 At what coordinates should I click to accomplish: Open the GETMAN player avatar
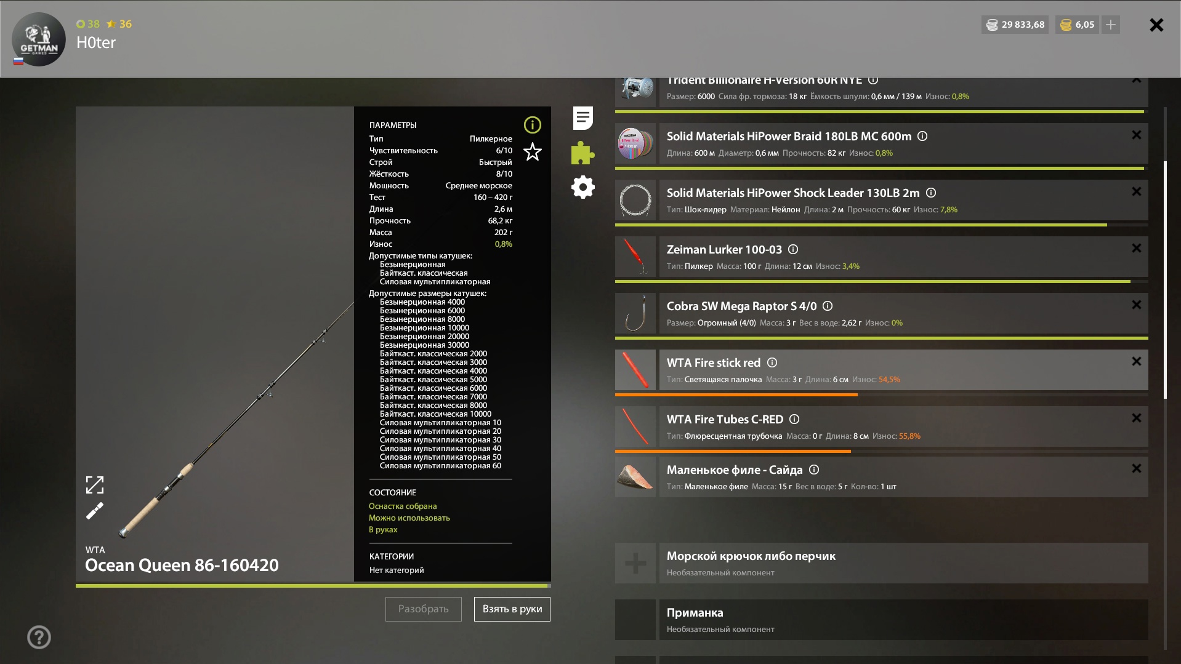tap(39, 39)
